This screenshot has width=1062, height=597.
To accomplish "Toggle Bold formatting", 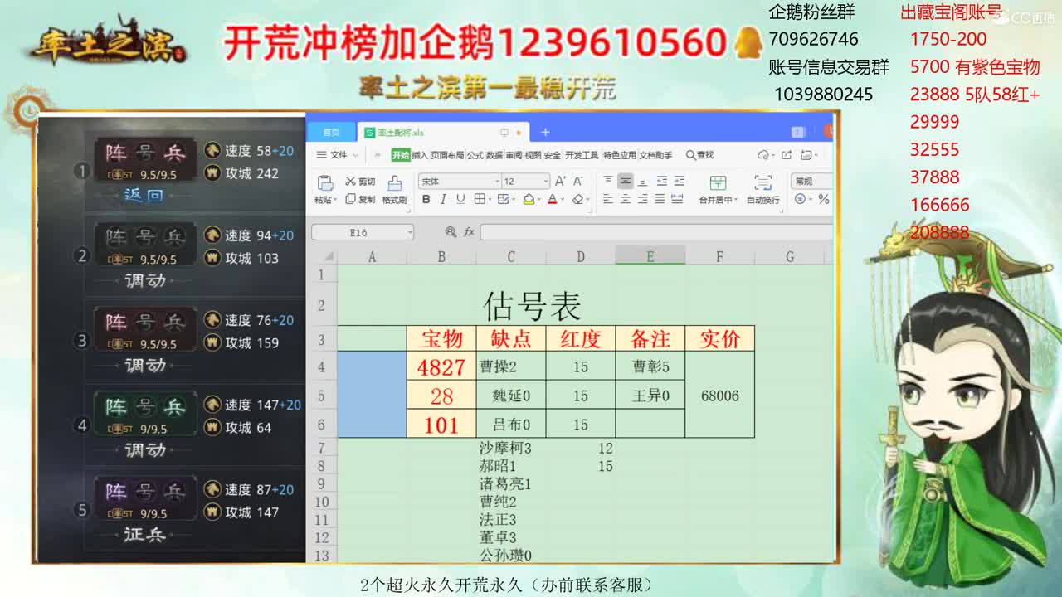I will (426, 199).
